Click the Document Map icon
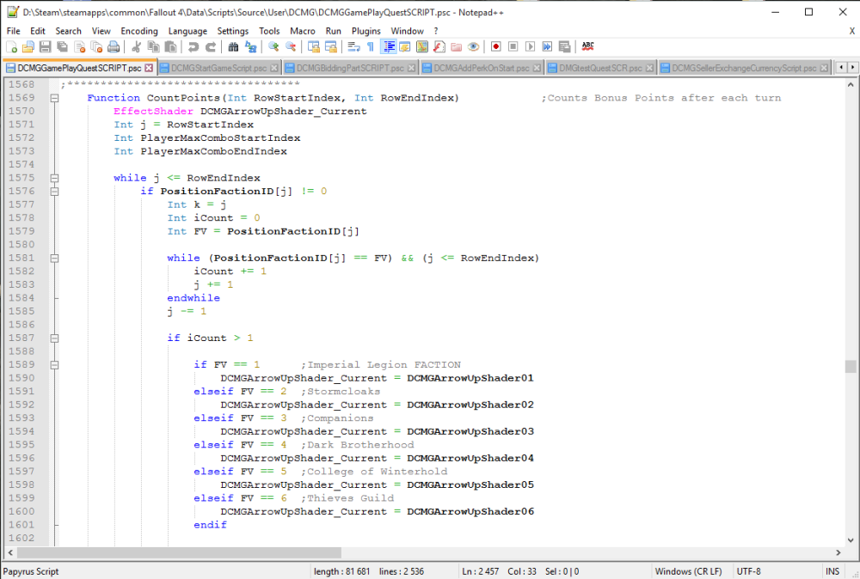The height and width of the screenshot is (579, 860). pos(421,47)
